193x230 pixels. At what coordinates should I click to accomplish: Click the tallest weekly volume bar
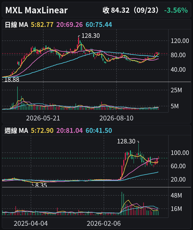122,203
